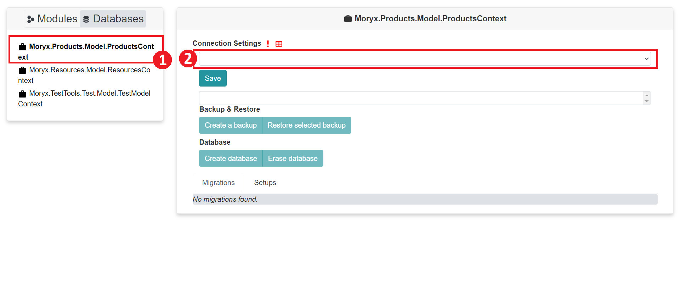This screenshot has width=680, height=306.
Task: Click Create a backup button
Action: 231,126
